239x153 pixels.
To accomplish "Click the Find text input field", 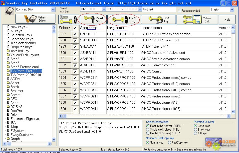I will coord(159,9).
